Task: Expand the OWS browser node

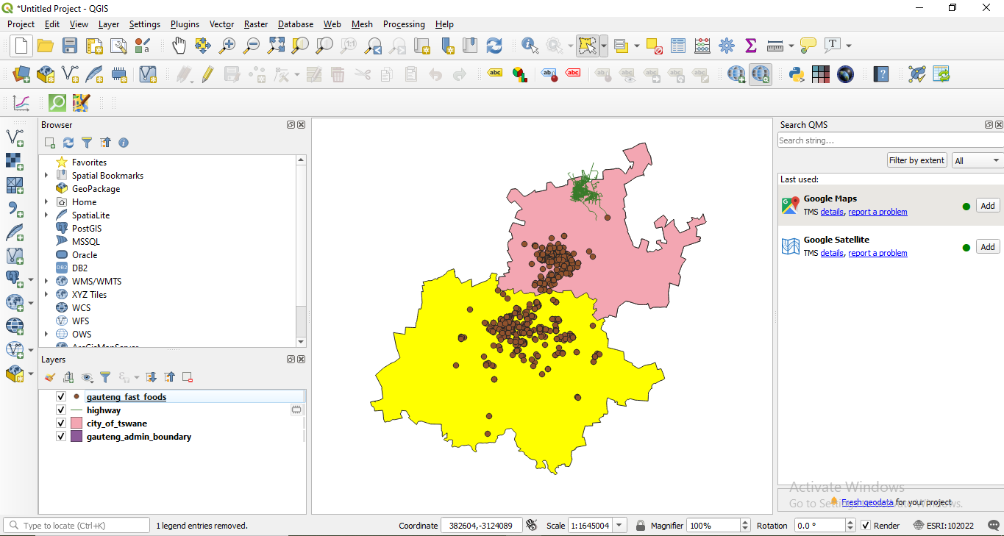Action: (x=46, y=335)
